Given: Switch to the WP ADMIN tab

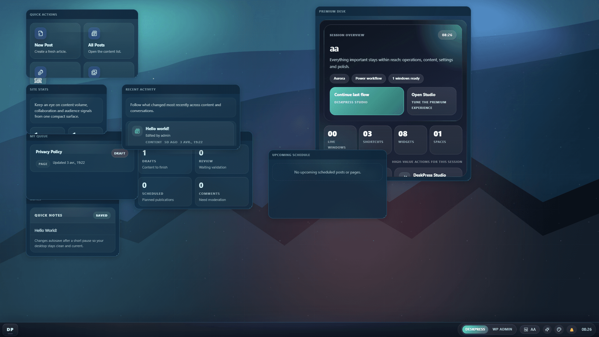Looking at the screenshot, I should [502, 329].
